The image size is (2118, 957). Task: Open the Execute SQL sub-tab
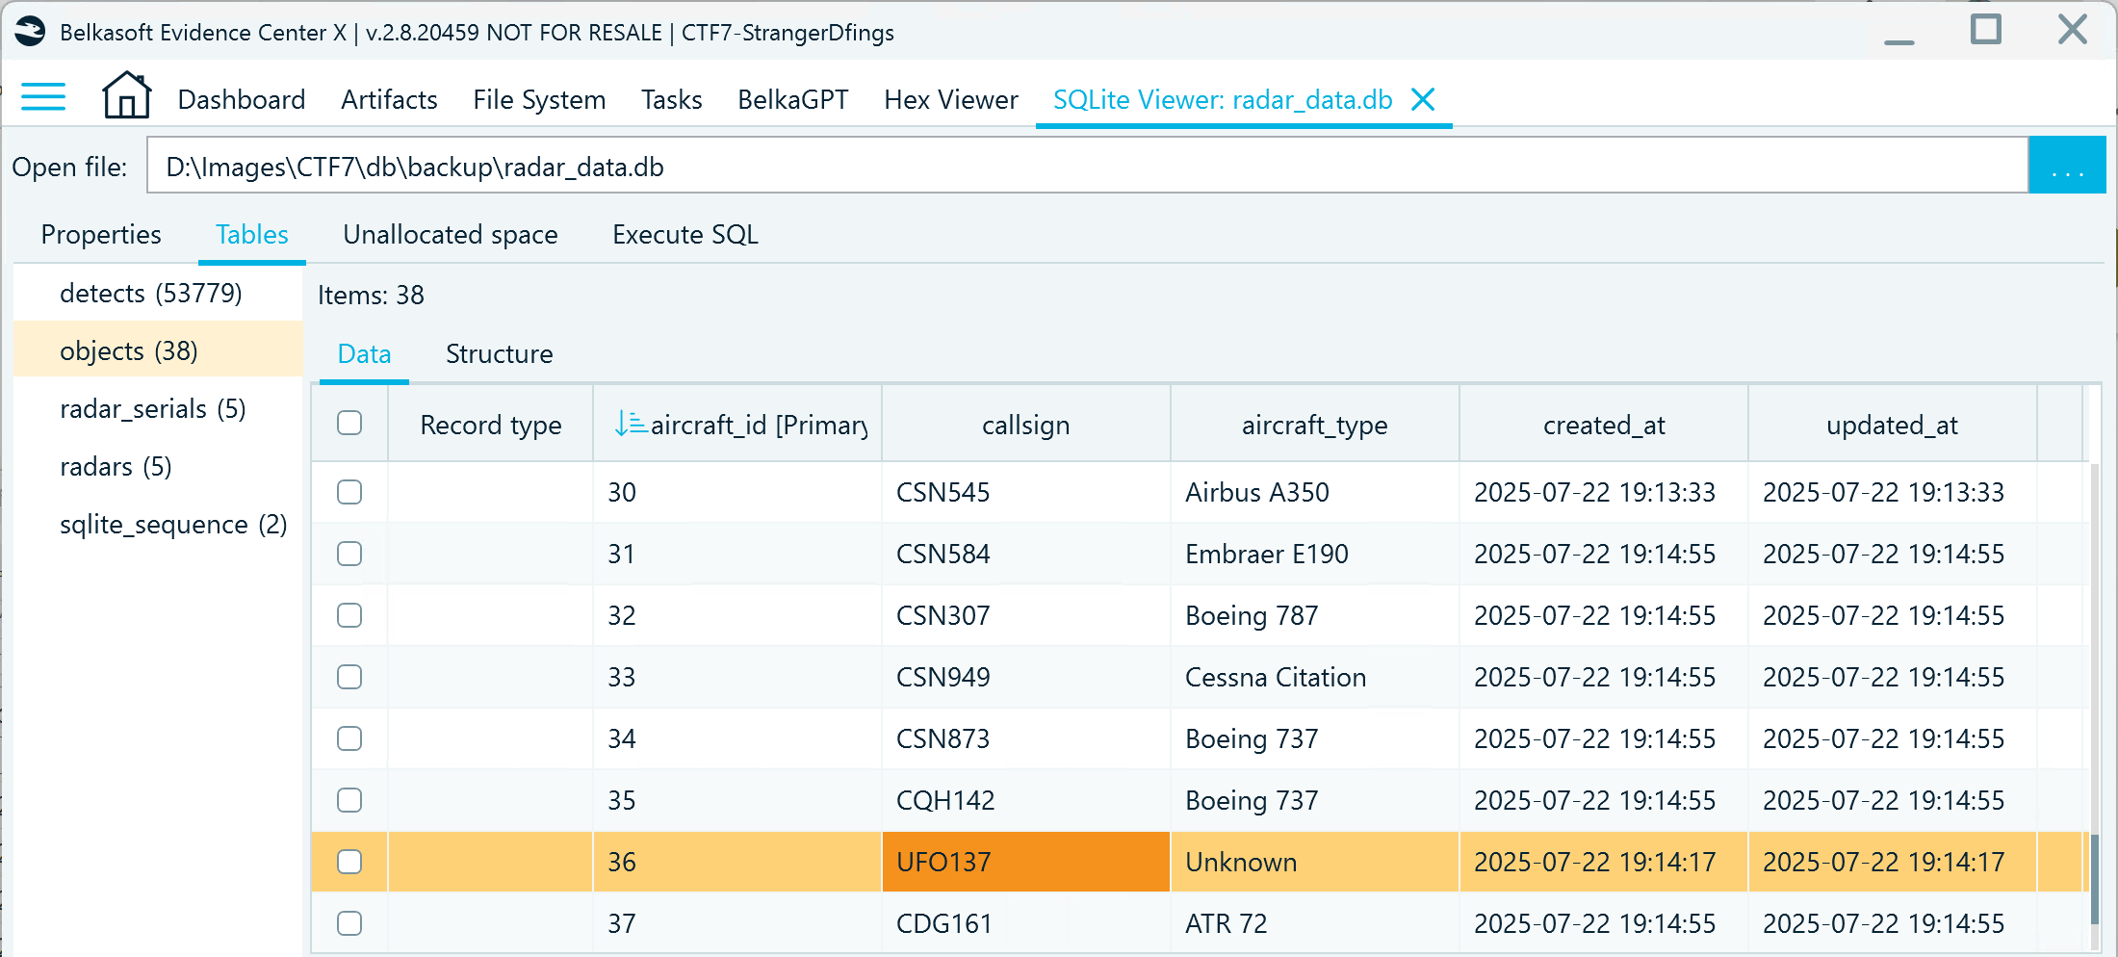click(685, 234)
